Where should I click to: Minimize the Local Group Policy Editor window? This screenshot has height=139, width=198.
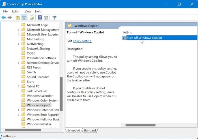167,4
